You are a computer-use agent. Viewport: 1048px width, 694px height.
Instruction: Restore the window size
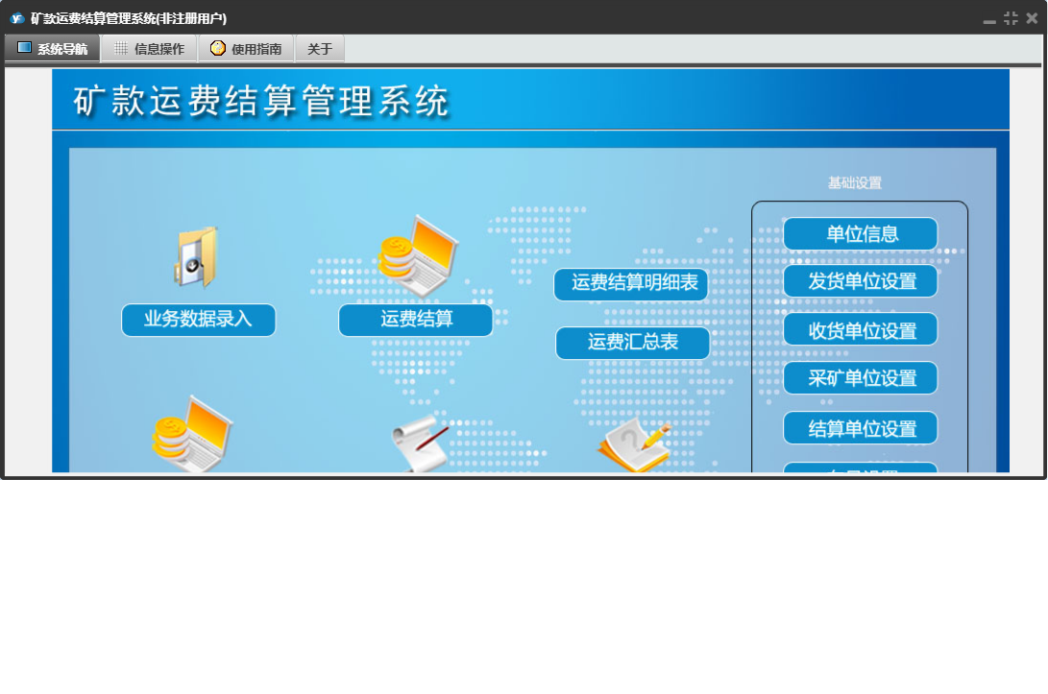[1011, 18]
